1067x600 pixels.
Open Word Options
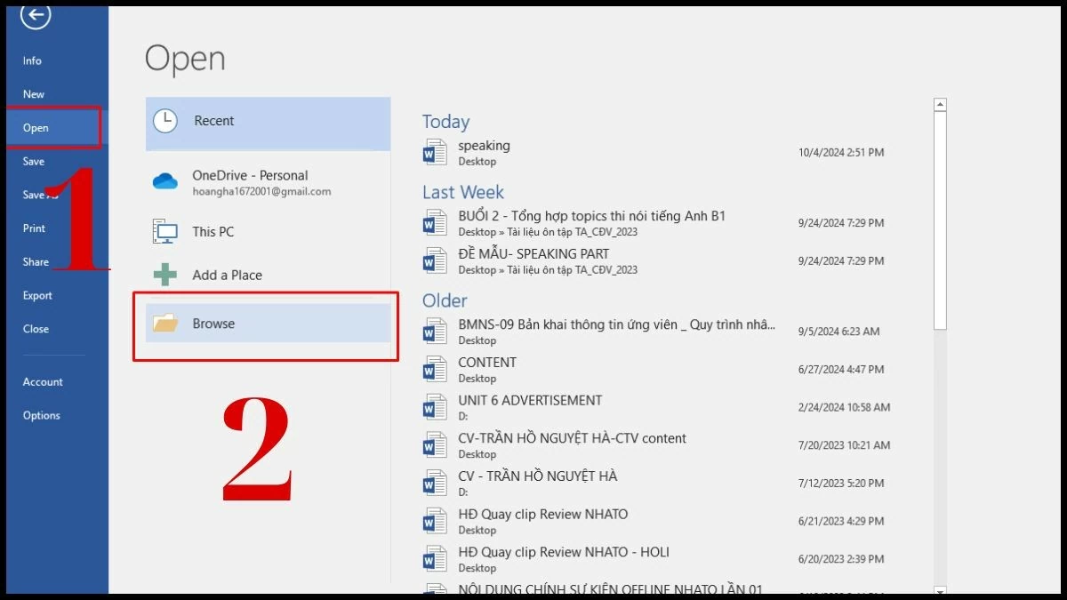pyautogui.click(x=42, y=416)
